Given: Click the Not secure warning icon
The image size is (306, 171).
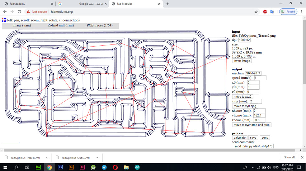Looking at the screenshot, I should coord(28,12).
